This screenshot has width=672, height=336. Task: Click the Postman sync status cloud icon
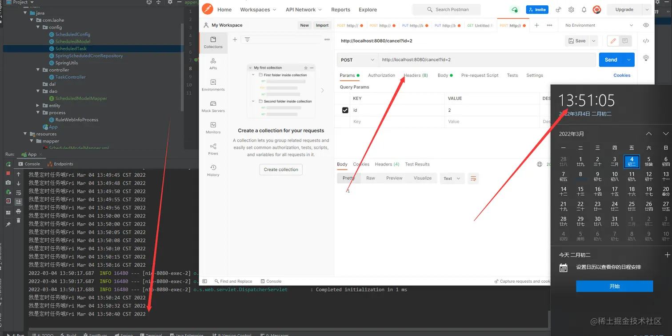(514, 9)
